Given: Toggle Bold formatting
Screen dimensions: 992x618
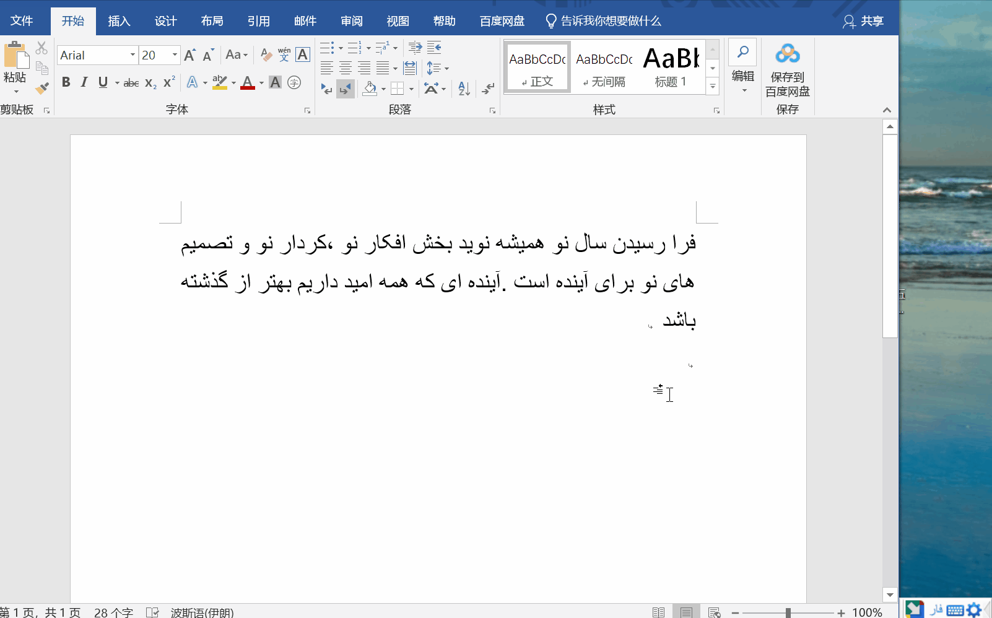Looking at the screenshot, I should coord(66,82).
